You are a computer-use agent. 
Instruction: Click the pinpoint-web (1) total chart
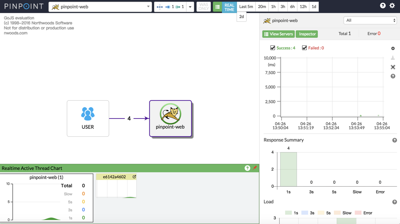tap(46, 198)
